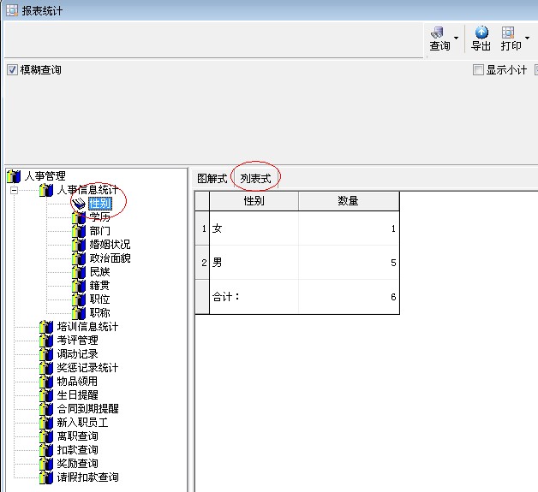
Task: Open the 扣款查询 tree item
Action: [x=78, y=450]
